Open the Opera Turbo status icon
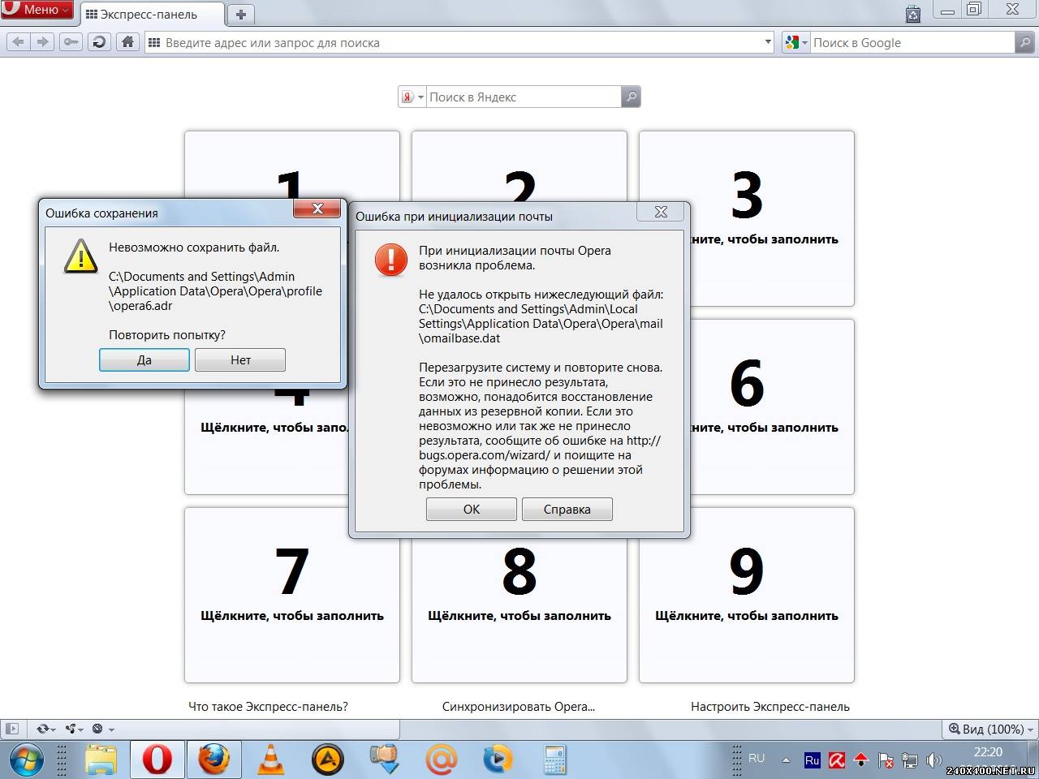This screenshot has height=779, width=1039. [97, 729]
